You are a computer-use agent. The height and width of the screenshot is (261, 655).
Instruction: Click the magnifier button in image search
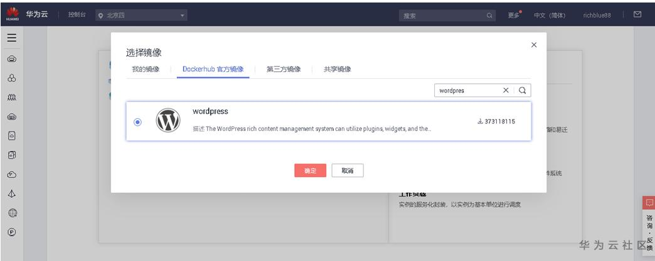(523, 90)
